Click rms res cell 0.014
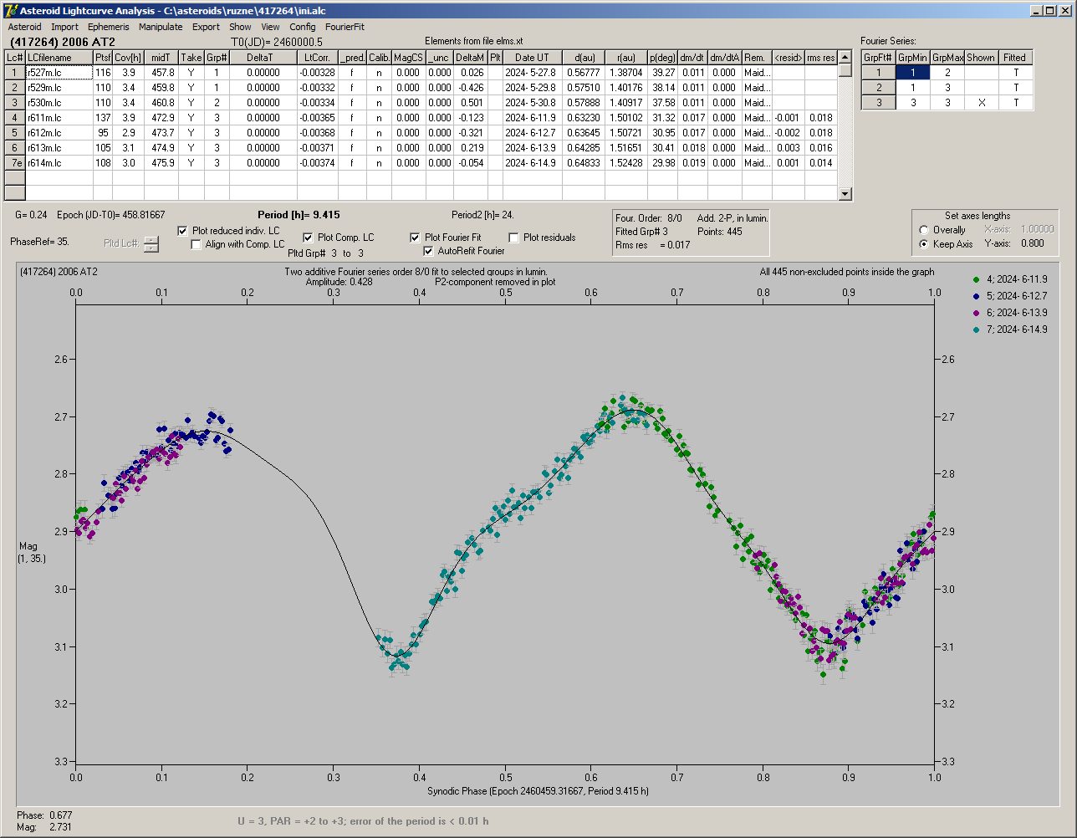The height and width of the screenshot is (838, 1077). (x=821, y=163)
